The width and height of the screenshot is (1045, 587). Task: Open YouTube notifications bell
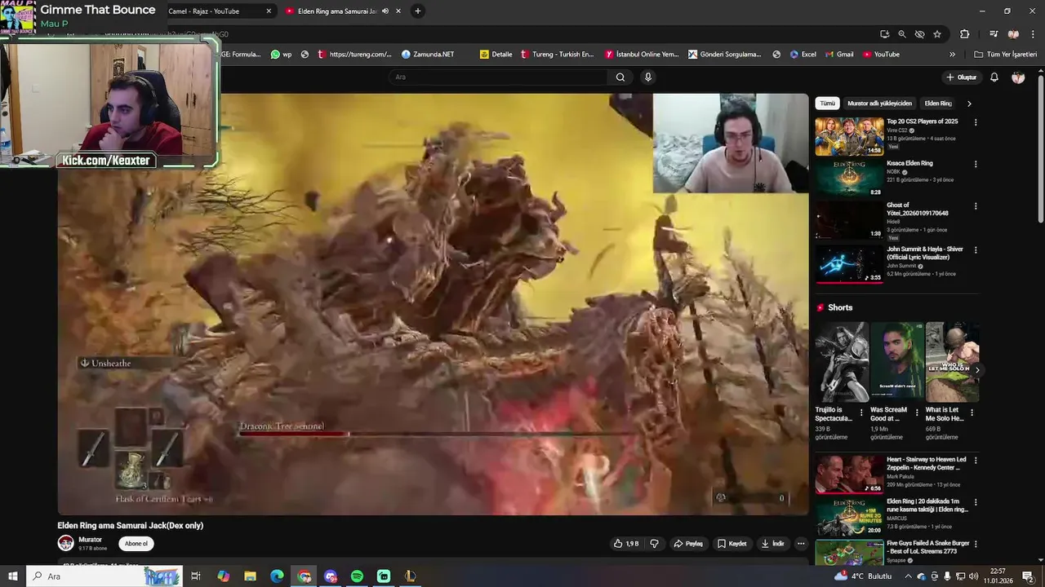(x=994, y=77)
